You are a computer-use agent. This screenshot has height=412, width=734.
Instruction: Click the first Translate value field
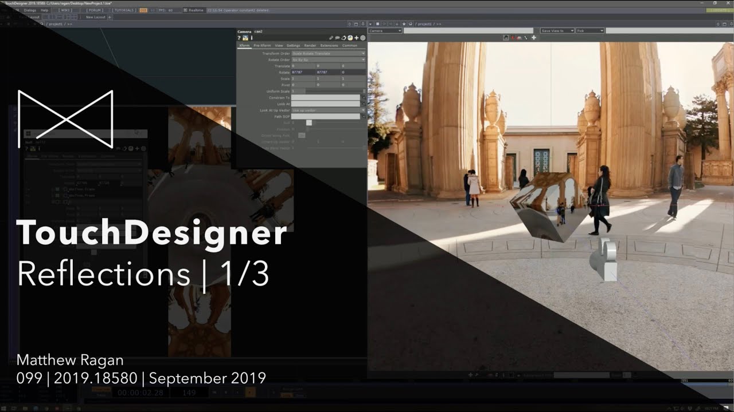pyautogui.click(x=303, y=66)
